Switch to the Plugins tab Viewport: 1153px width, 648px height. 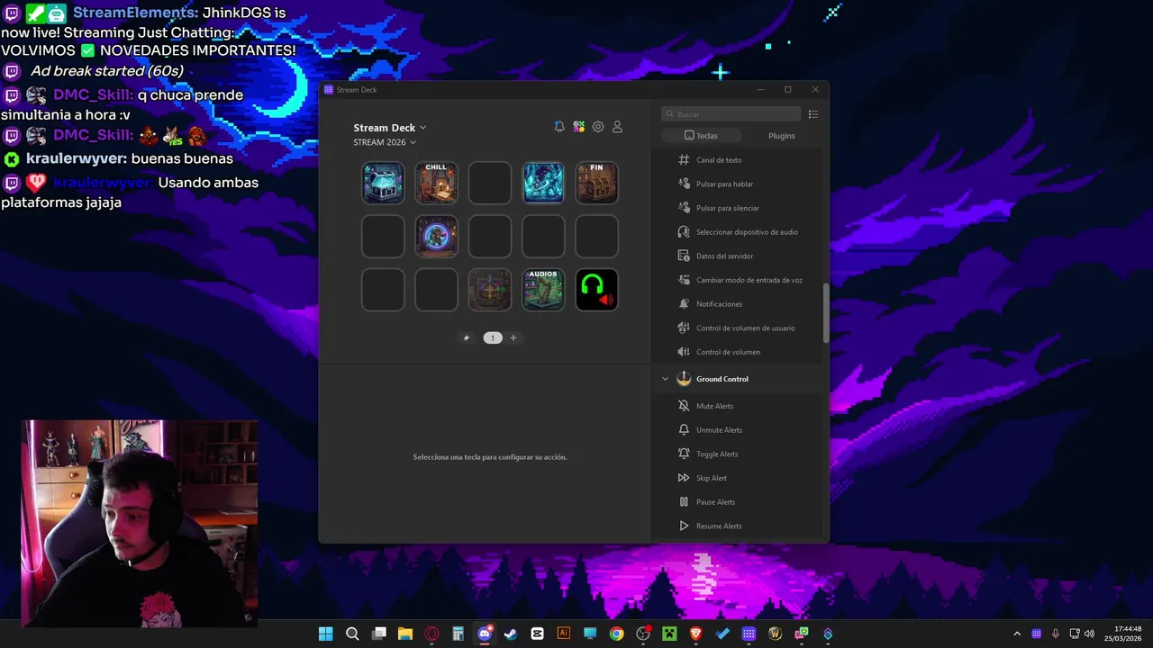pos(782,136)
